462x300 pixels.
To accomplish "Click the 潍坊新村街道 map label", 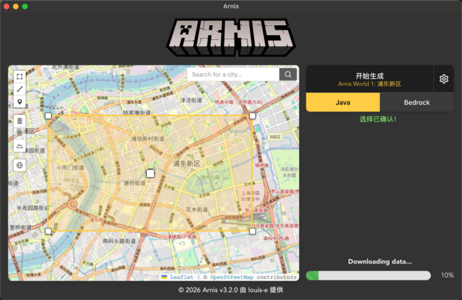I will pos(147,139).
